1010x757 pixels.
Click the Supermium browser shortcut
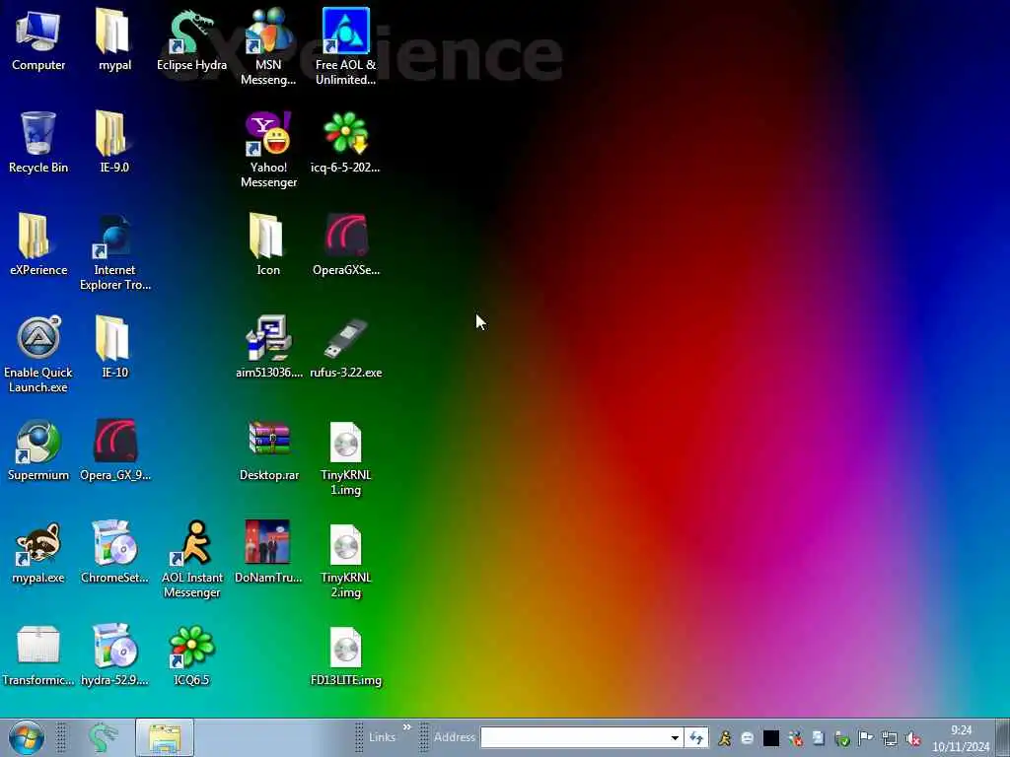coord(38,449)
